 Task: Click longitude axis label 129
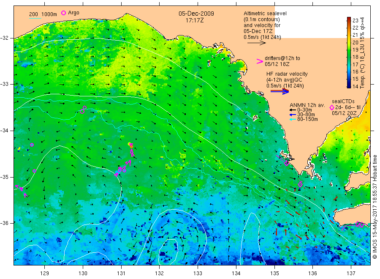tap(45, 274)
